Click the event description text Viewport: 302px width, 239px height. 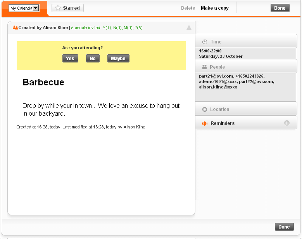[x=101, y=109]
